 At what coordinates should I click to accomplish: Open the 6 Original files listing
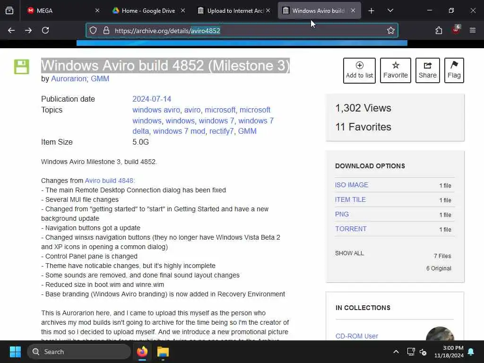439,268
